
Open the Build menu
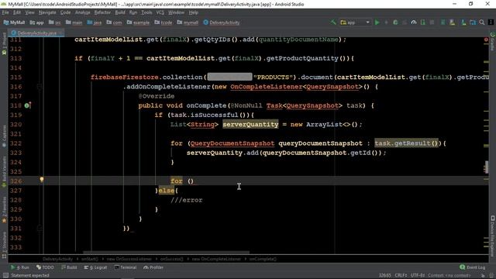pyautogui.click(x=120, y=12)
